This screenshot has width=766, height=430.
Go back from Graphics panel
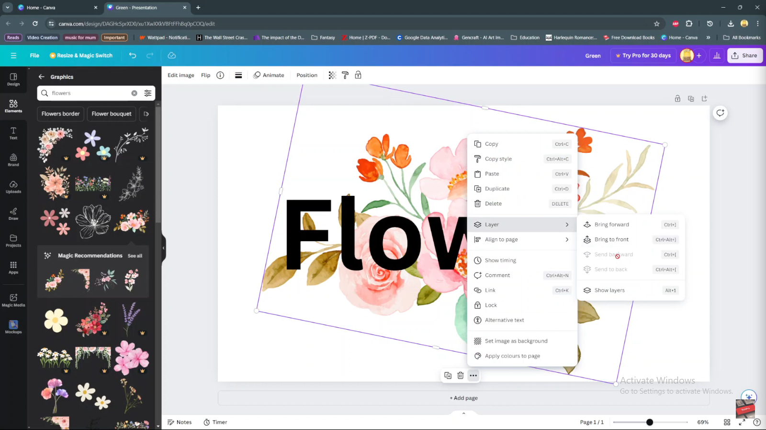pyautogui.click(x=42, y=77)
